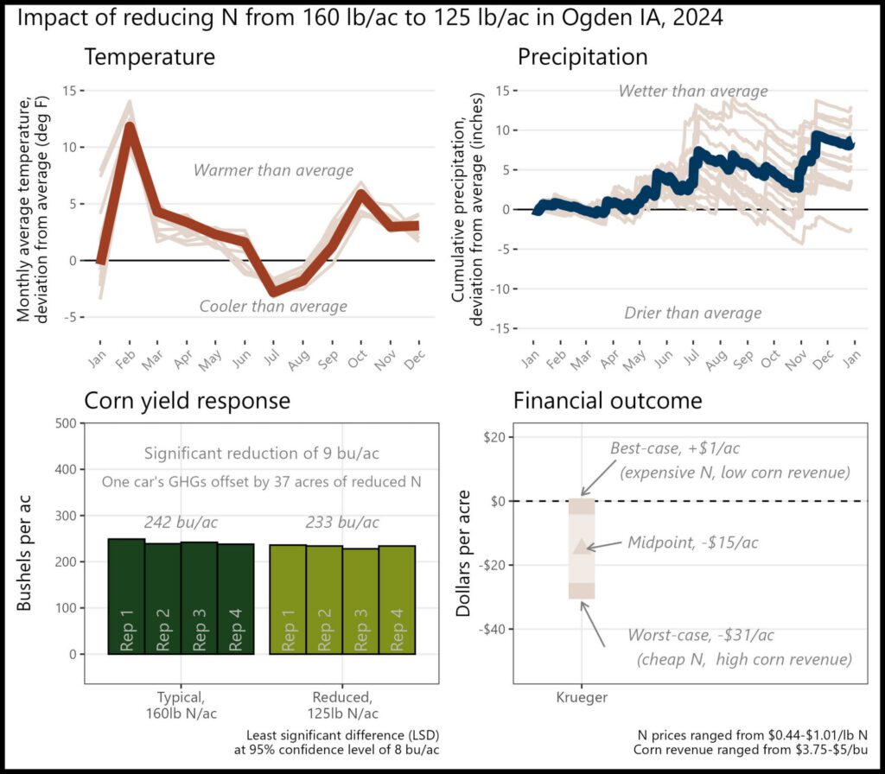Click the 'Reduced, 125lb N/ac' axis label
This screenshot has height=774, width=885.
(x=342, y=705)
